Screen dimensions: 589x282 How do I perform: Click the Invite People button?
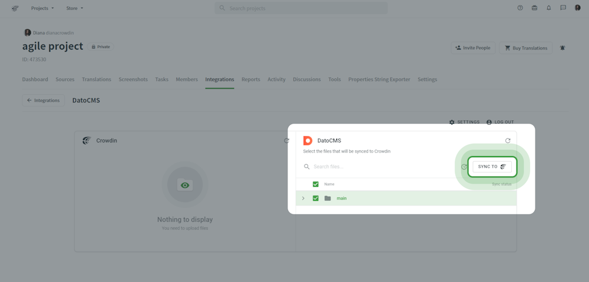[x=473, y=48]
